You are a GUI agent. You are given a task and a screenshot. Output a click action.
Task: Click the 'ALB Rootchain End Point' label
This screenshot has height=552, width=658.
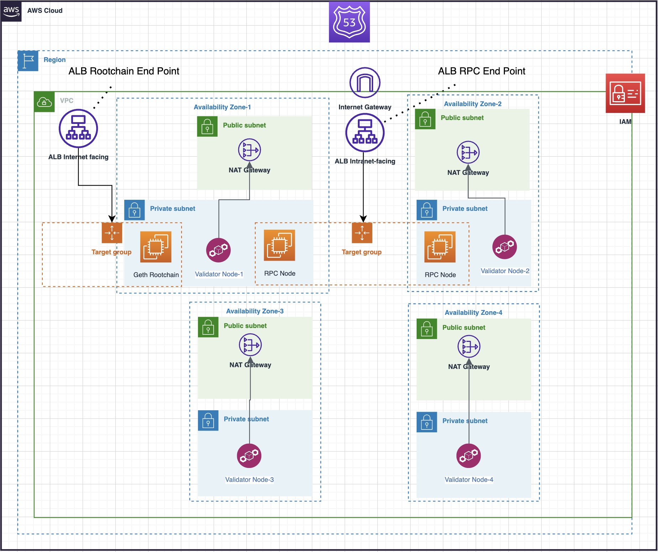(124, 71)
